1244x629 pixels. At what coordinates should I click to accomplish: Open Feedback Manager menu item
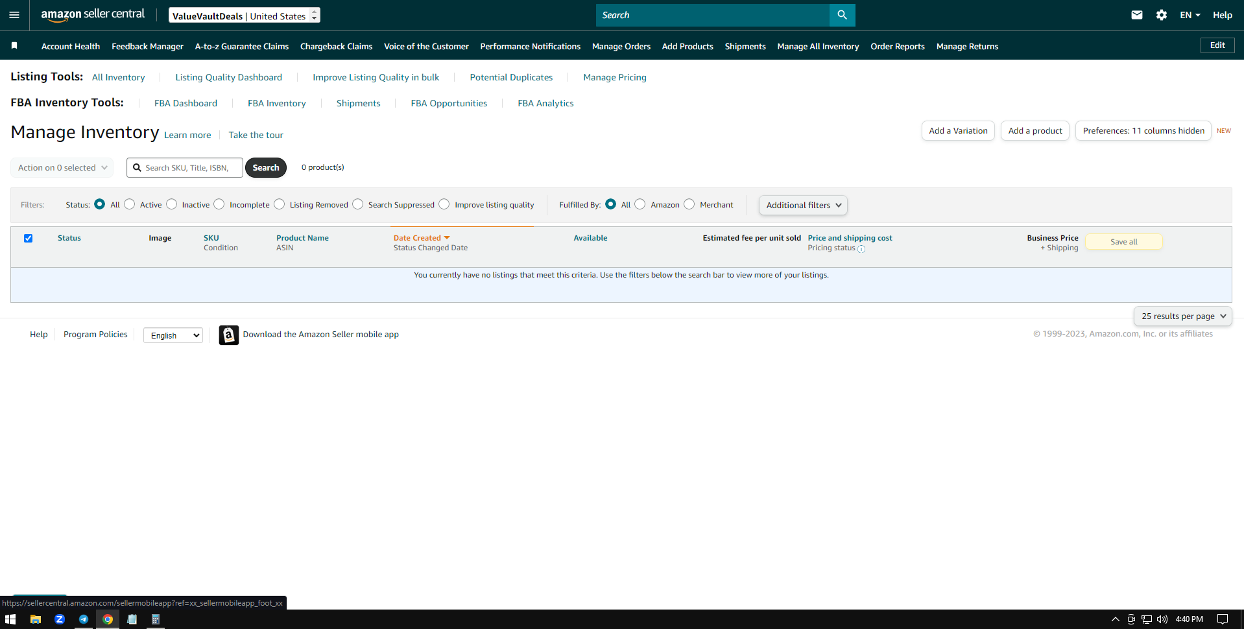(x=147, y=46)
